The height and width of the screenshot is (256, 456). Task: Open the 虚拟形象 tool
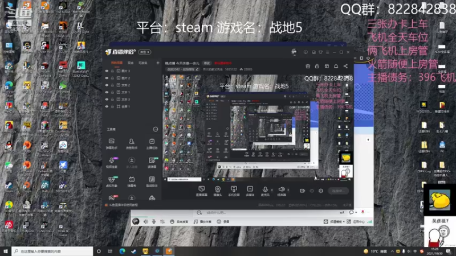(x=111, y=181)
